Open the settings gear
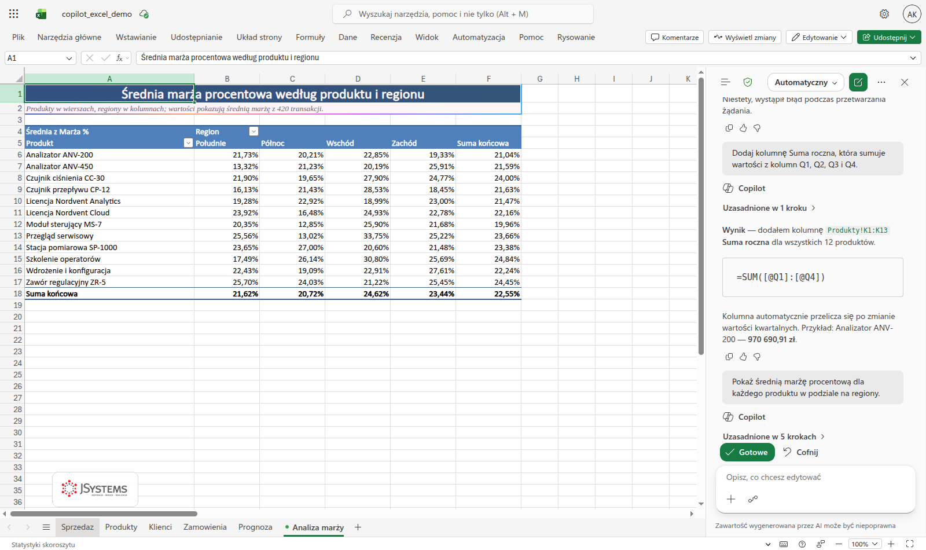Image resolution: width=926 pixels, height=550 pixels. pos(884,14)
